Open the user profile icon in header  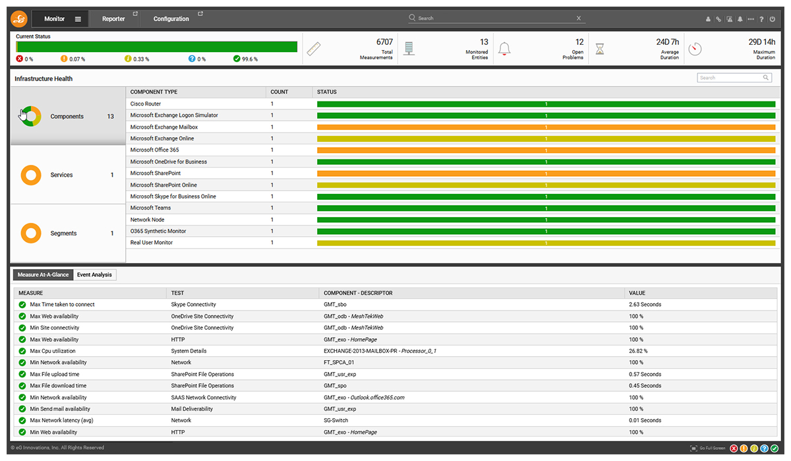pos(709,19)
